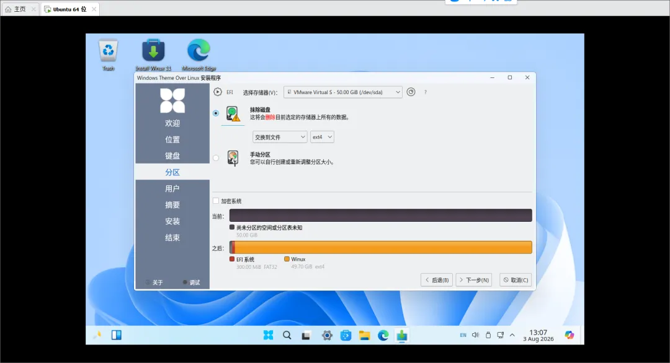Click the 取消(C) cancel button
670x363 pixels.
pyautogui.click(x=516, y=280)
